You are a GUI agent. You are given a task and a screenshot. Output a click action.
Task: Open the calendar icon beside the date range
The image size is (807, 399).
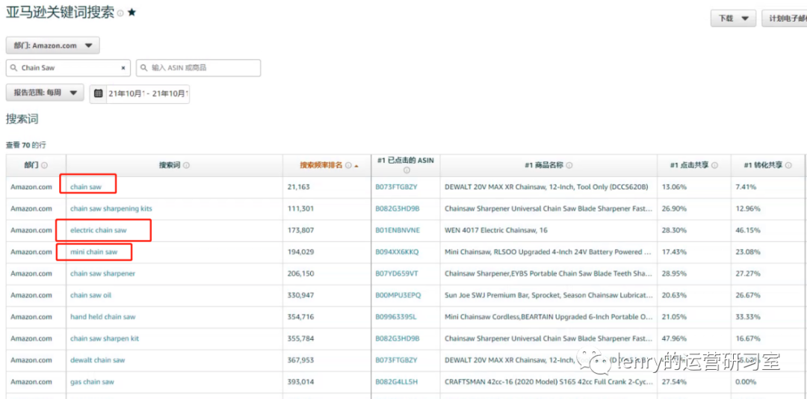click(99, 94)
